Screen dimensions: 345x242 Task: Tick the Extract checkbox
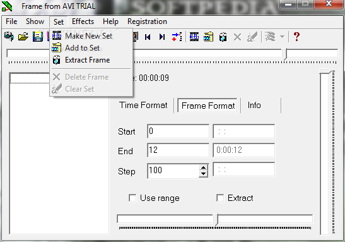[220, 198]
